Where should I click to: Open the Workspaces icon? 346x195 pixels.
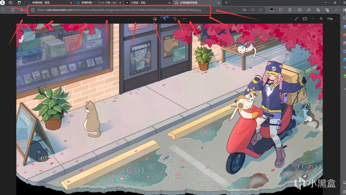11,3
